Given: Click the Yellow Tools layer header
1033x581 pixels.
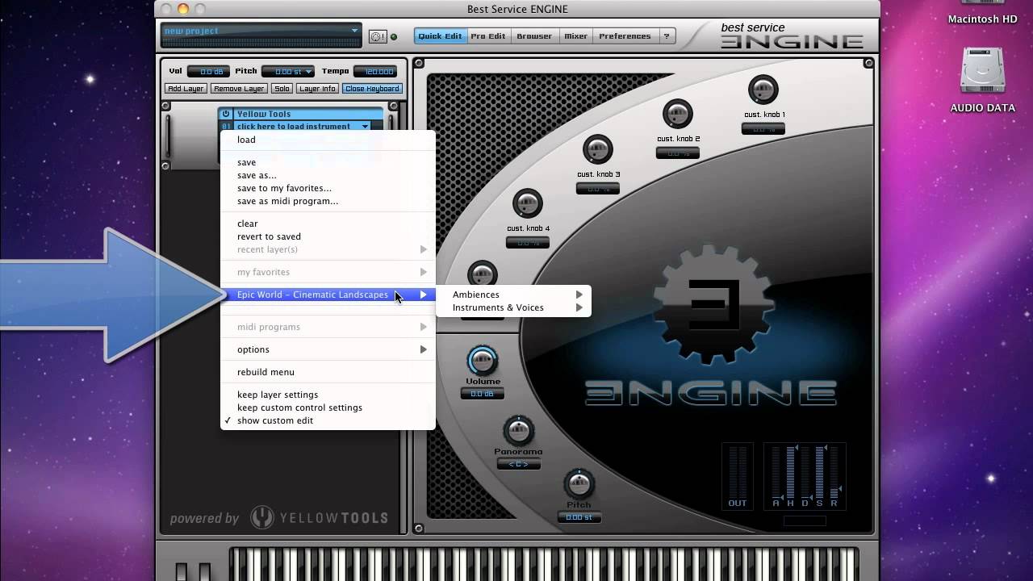Looking at the screenshot, I should tap(307, 114).
